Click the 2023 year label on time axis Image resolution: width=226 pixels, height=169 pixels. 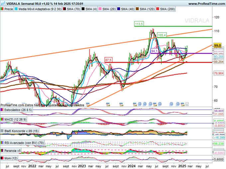(82, 166)
